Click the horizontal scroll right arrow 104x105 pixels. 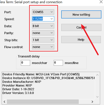pyautogui.click(x=92, y=102)
